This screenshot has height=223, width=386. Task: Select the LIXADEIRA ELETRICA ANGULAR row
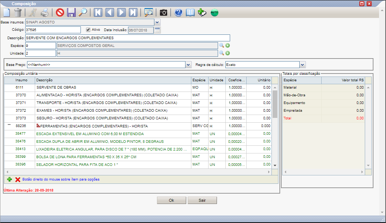pos(138,149)
